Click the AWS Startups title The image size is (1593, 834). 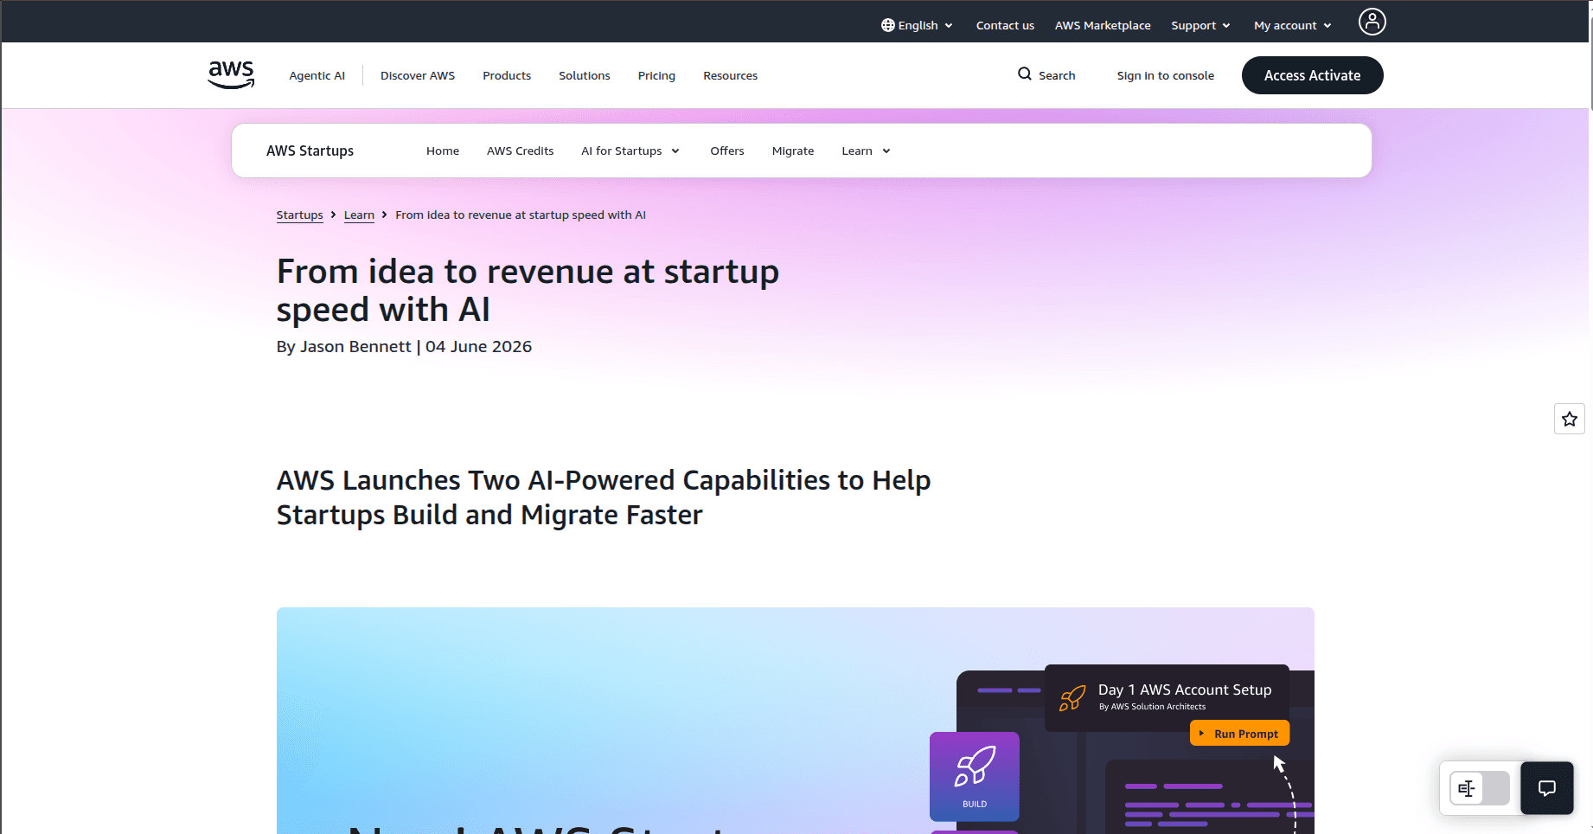point(310,151)
